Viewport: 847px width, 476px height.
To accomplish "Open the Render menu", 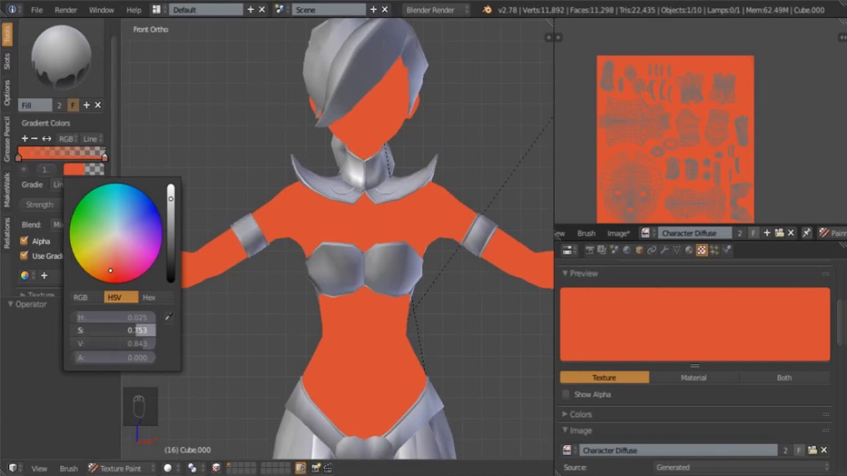I will coord(66,10).
